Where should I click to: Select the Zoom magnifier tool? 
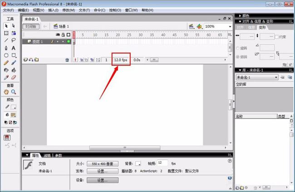[14, 92]
